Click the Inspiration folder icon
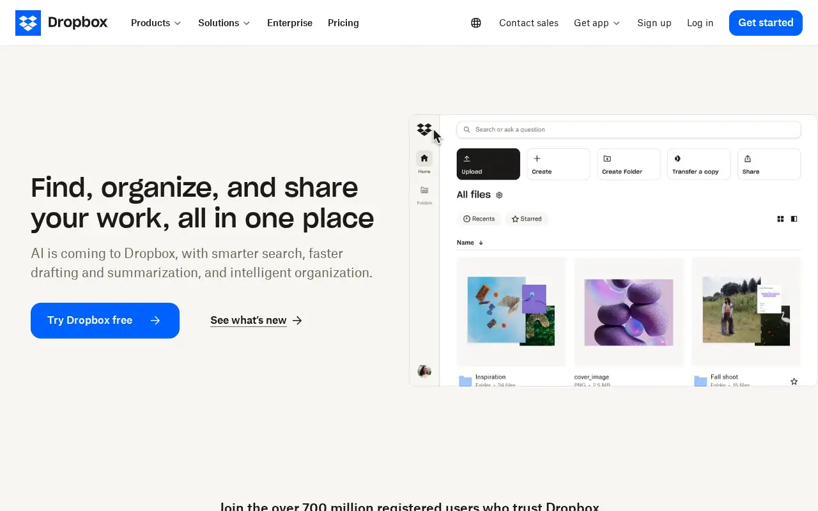This screenshot has width=818, height=511. (x=465, y=381)
